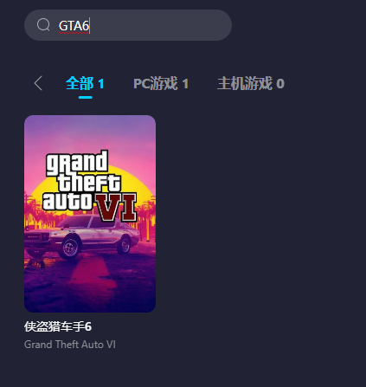Open the Grand Theft Auto VI cover thumbnail
The height and width of the screenshot is (387, 366).
(90, 214)
